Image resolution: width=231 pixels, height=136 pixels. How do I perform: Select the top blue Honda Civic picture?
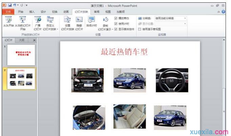tap(130, 80)
